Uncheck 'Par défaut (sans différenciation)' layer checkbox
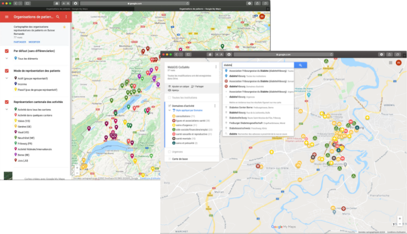 [7, 51]
